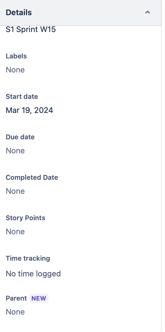
Task: Open the S1 Sprint W15 sprint value
Action: pos(31,29)
